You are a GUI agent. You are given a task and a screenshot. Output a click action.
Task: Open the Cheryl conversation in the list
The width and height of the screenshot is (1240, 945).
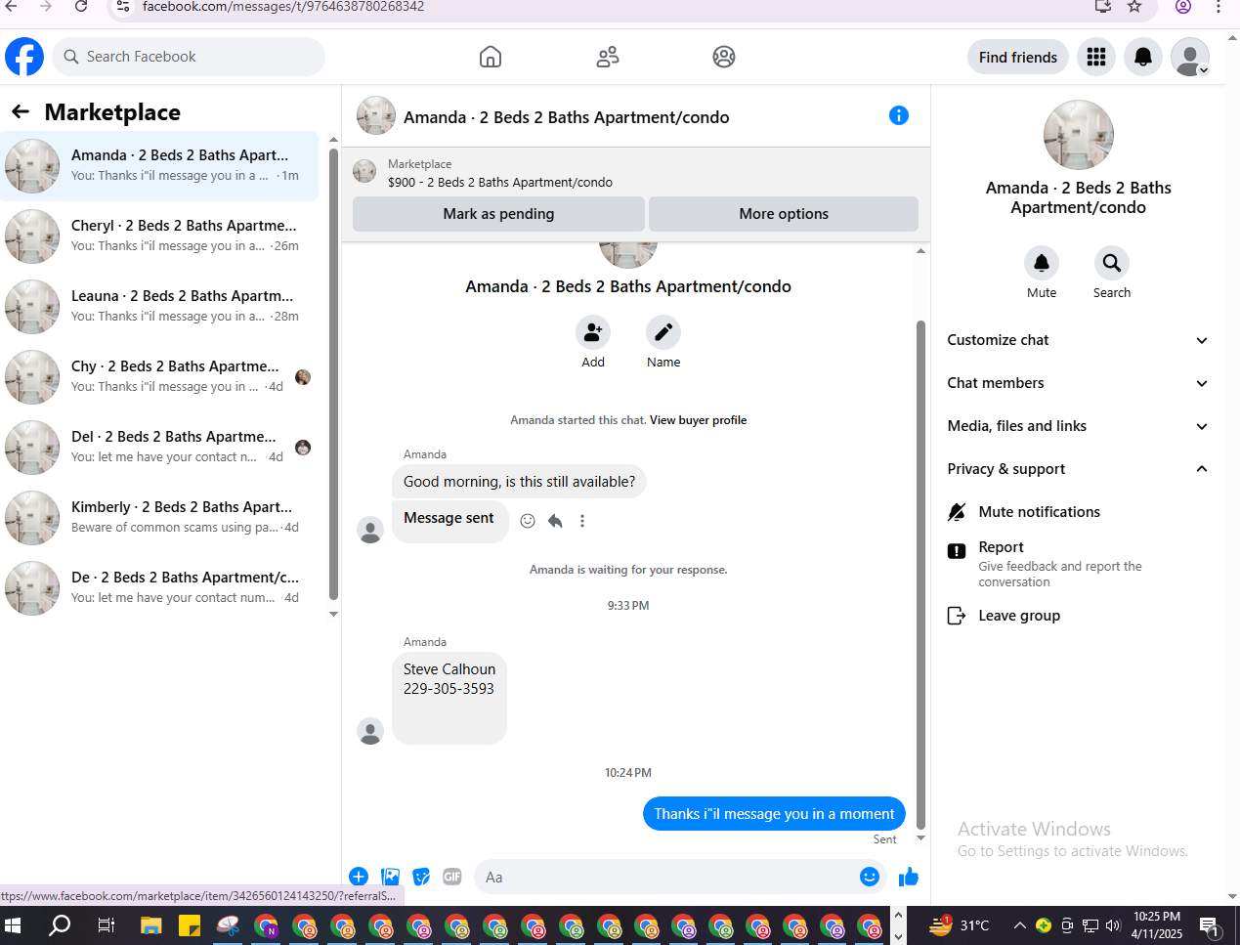(160, 236)
